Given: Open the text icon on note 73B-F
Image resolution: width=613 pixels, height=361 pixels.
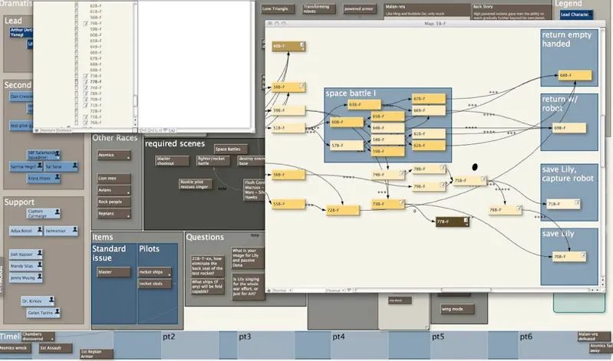Looking at the screenshot, I should coord(401,202).
